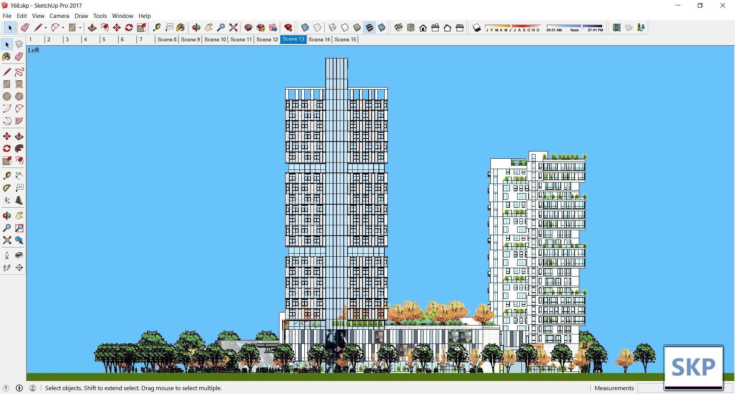This screenshot has height=394, width=735.
Task: Switch to scene tab 3
Action: [67, 39]
